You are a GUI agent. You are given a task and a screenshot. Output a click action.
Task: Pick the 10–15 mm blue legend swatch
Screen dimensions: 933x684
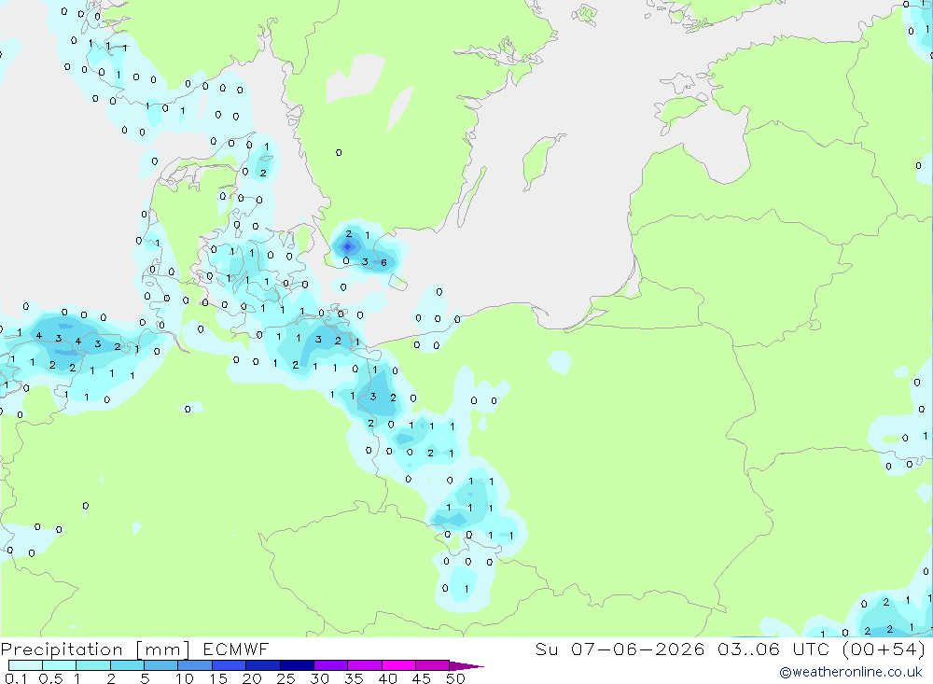point(195,665)
